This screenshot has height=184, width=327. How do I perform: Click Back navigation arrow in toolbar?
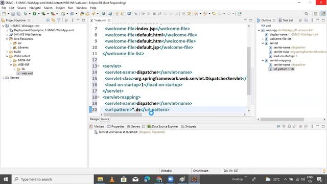click(220, 14)
